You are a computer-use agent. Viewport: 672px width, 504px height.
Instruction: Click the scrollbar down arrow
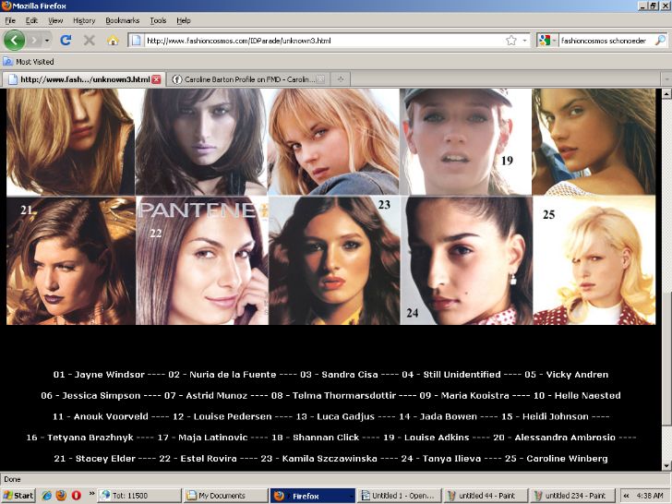666,466
